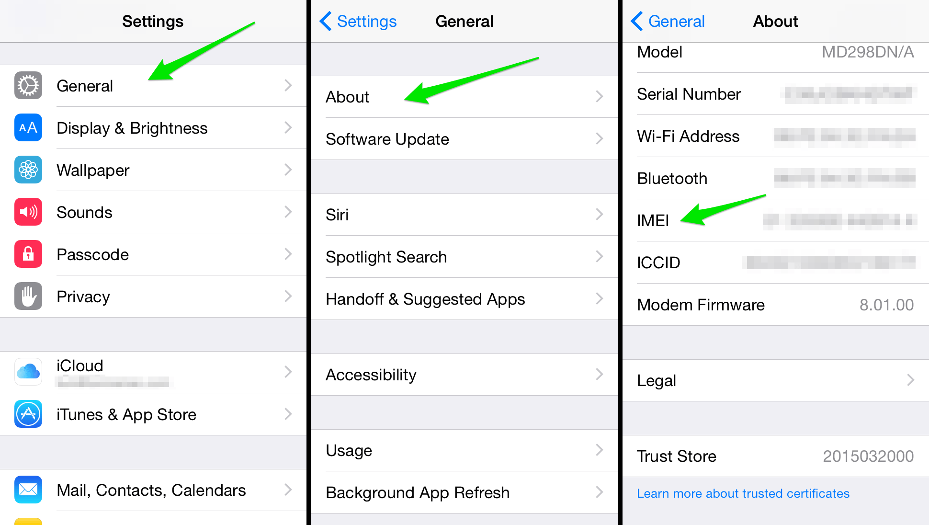Expand Software Update options
Image resolution: width=929 pixels, height=525 pixels.
[x=464, y=138]
